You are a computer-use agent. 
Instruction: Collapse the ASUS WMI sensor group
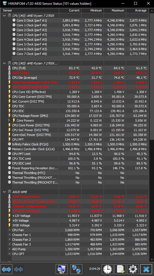[4, 192]
